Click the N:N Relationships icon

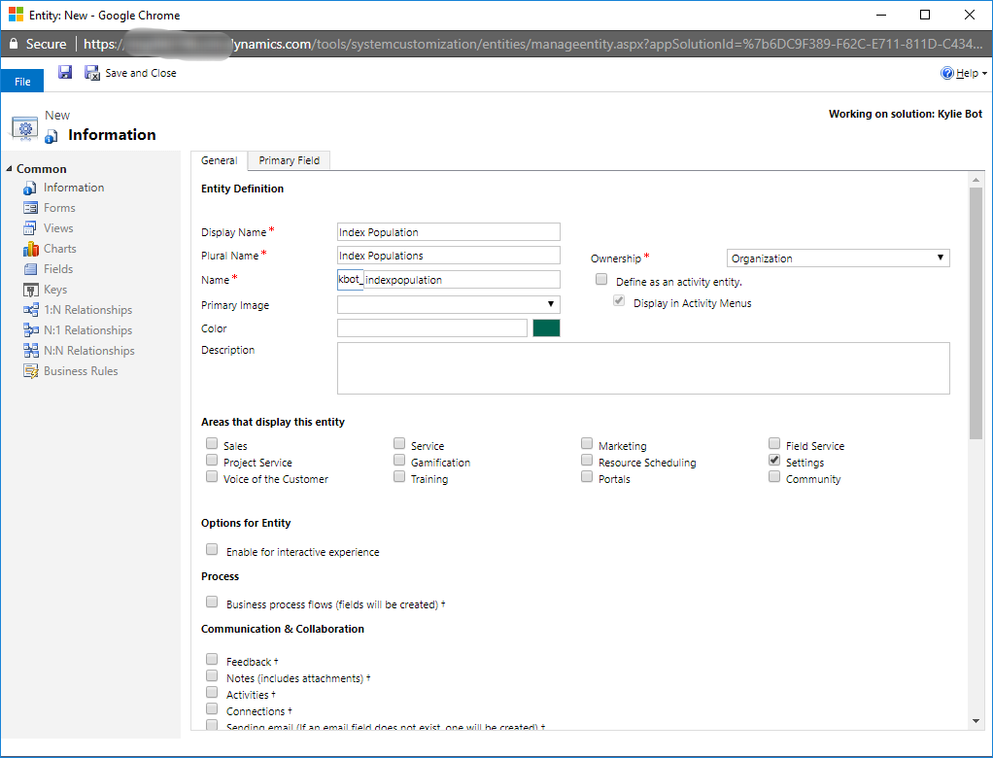click(x=30, y=351)
